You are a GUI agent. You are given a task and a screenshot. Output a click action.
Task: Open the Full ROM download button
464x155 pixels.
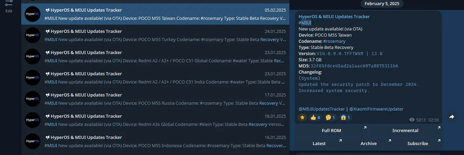[331, 130]
